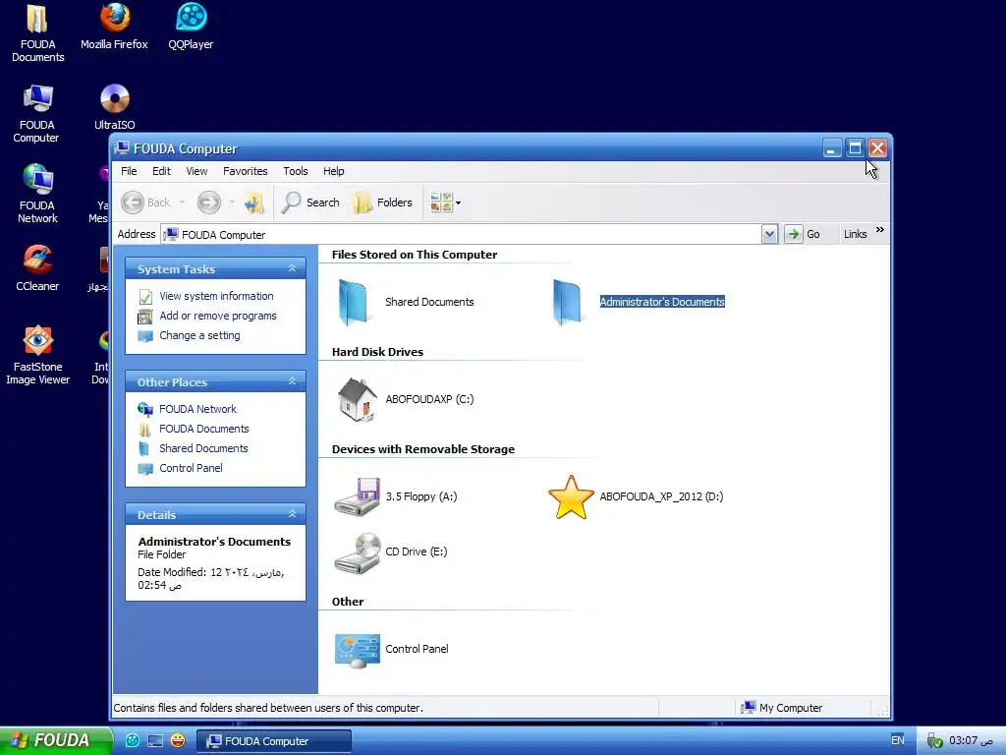Click the Administrator's Documents label text
This screenshot has height=755, width=1006.
(x=662, y=302)
